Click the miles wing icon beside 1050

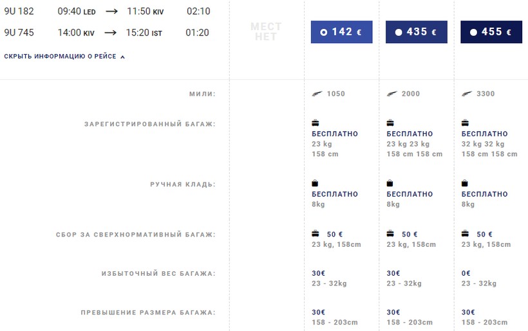pyautogui.click(x=316, y=94)
